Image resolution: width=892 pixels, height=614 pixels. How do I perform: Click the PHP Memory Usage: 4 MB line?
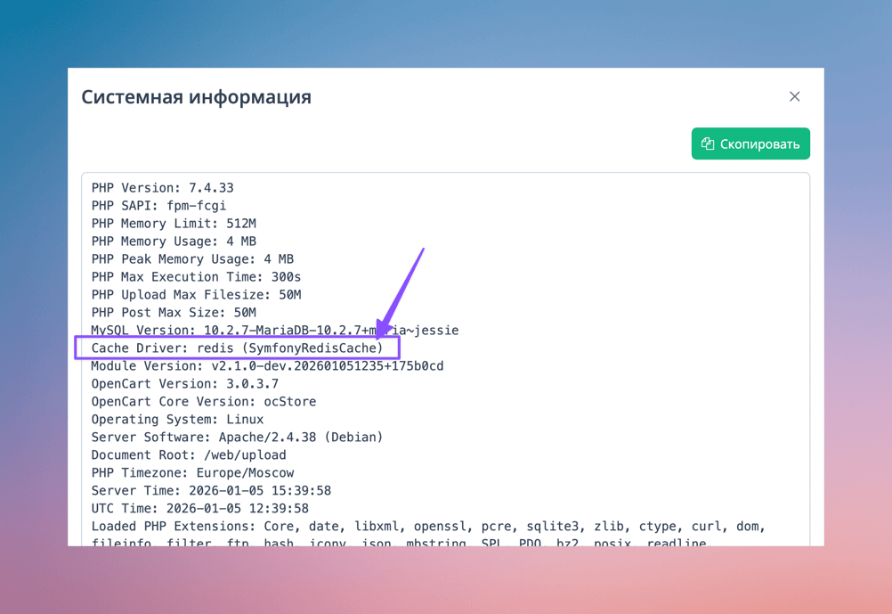point(174,242)
